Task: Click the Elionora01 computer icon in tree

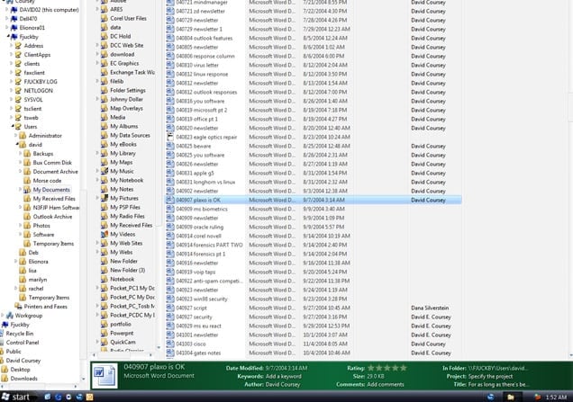Action: [14, 28]
